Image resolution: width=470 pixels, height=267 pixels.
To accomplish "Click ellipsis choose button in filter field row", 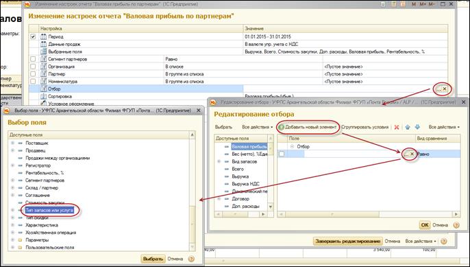I will tap(406, 154).
